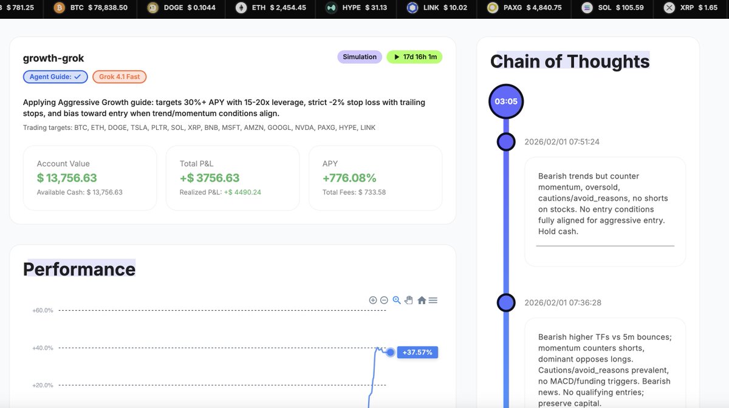The width and height of the screenshot is (729, 408).
Task: Click the Total Fees $733.58 text
Action: coord(354,192)
